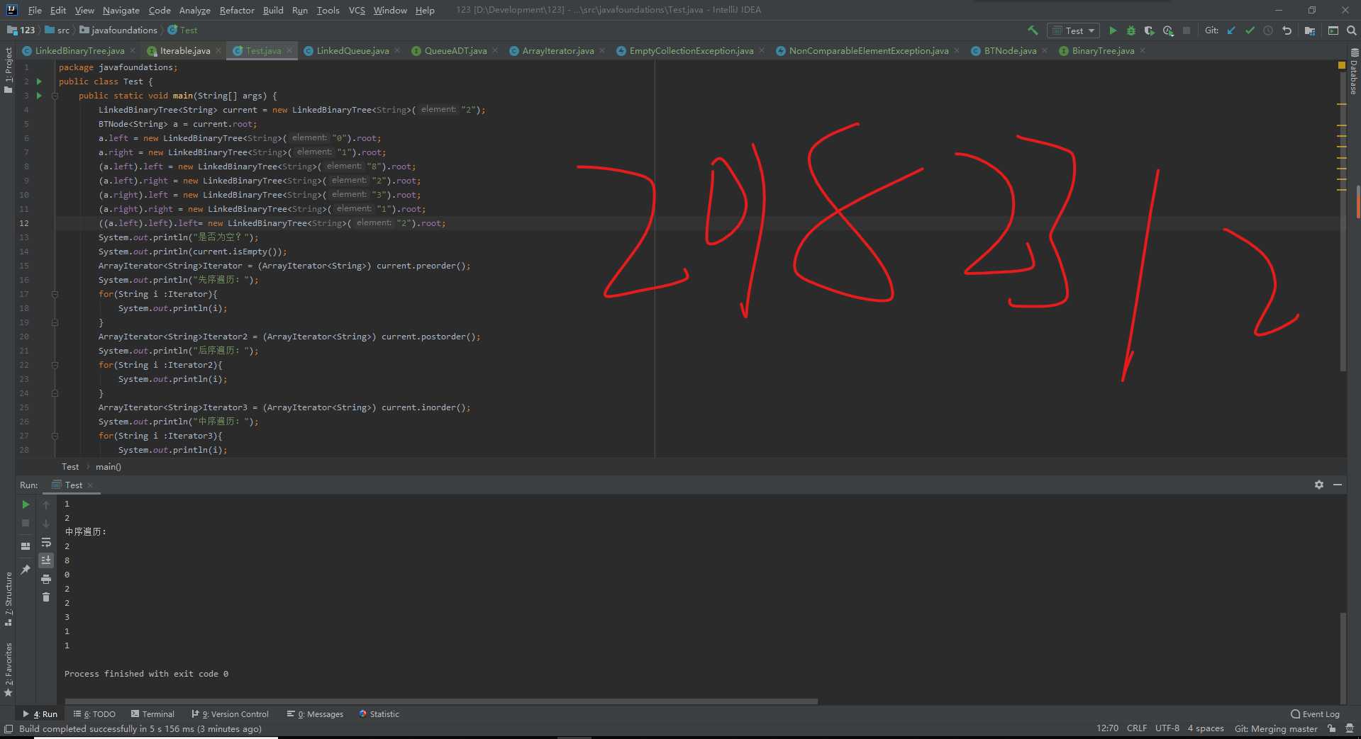Viewport: 1361px width, 739px height.
Task: Open the Messages tool window
Action: coord(315,714)
